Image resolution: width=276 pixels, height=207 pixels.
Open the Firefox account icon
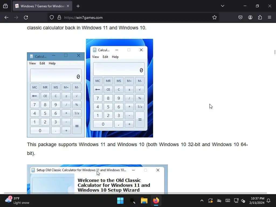coord(250,18)
